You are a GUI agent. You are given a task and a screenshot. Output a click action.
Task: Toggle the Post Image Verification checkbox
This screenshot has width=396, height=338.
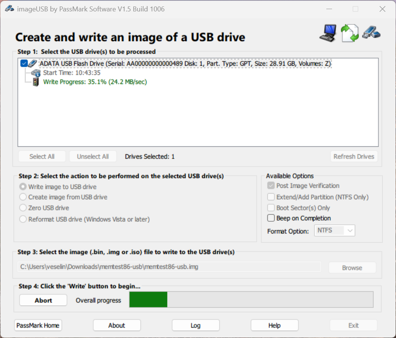[271, 186]
